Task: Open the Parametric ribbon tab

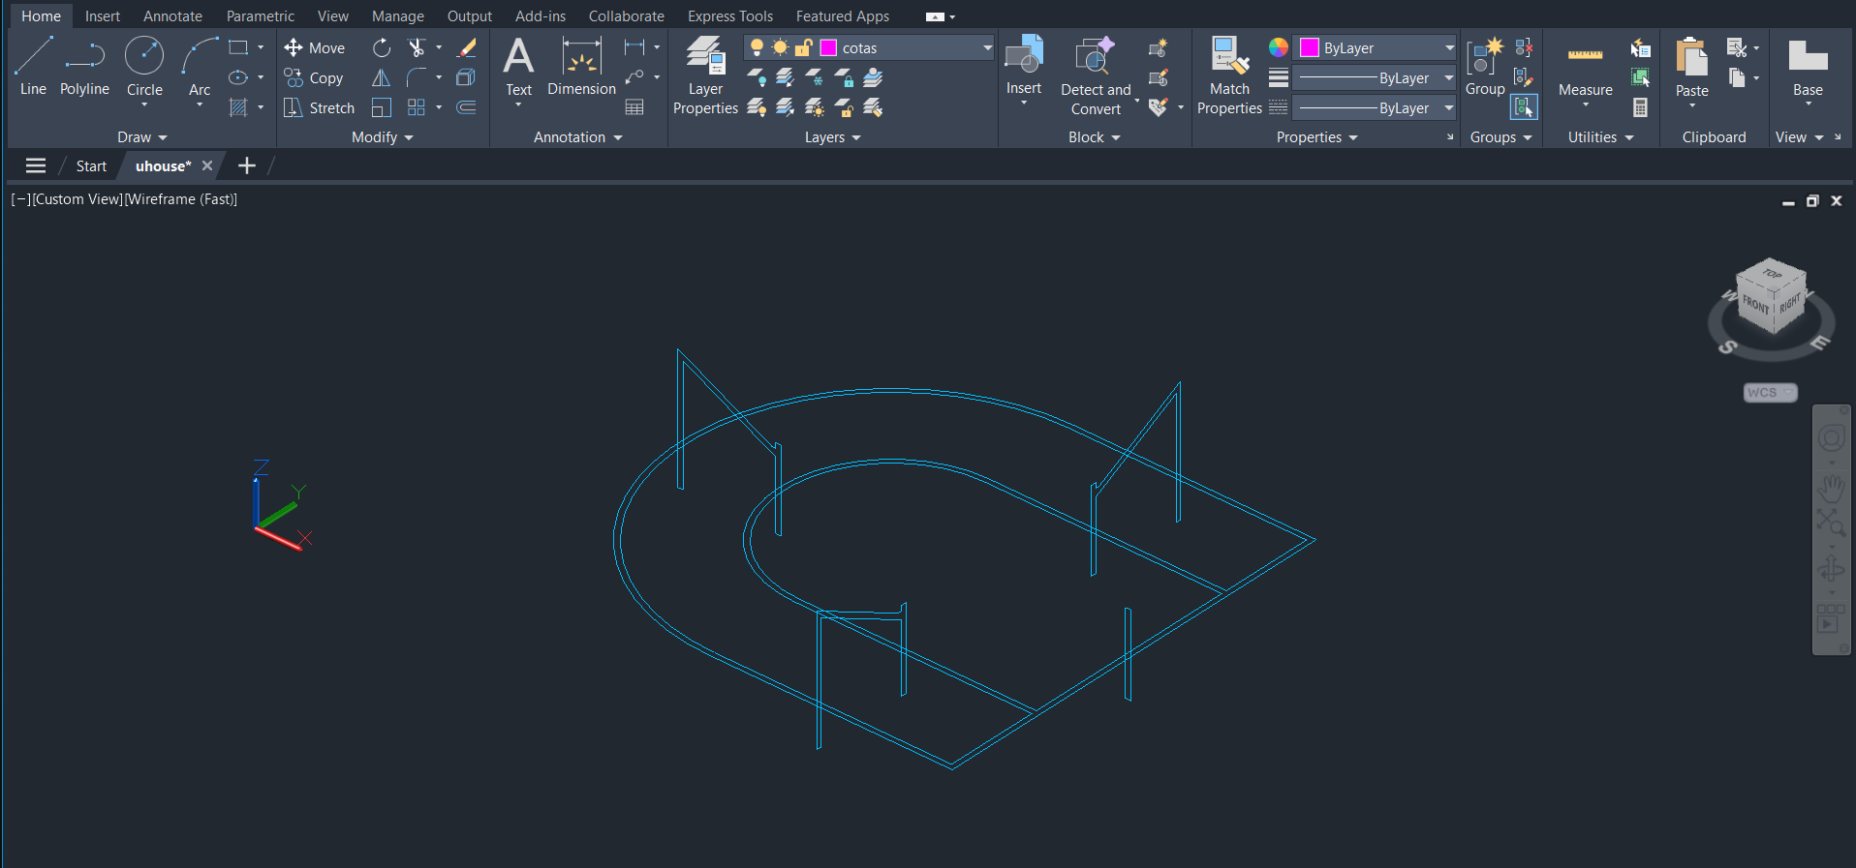Action: pos(260,16)
